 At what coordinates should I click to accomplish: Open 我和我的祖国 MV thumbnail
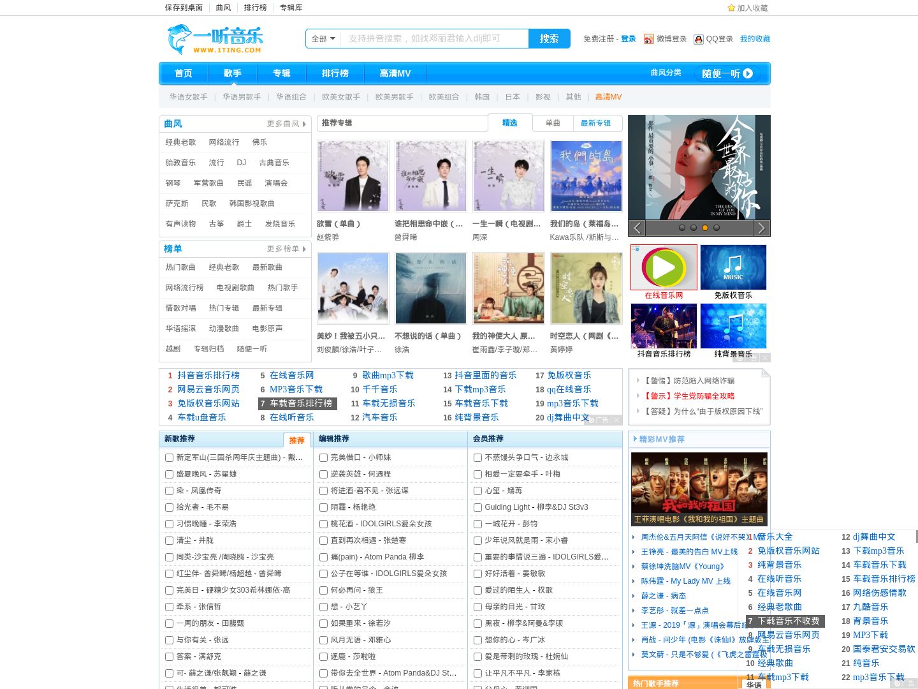(699, 489)
